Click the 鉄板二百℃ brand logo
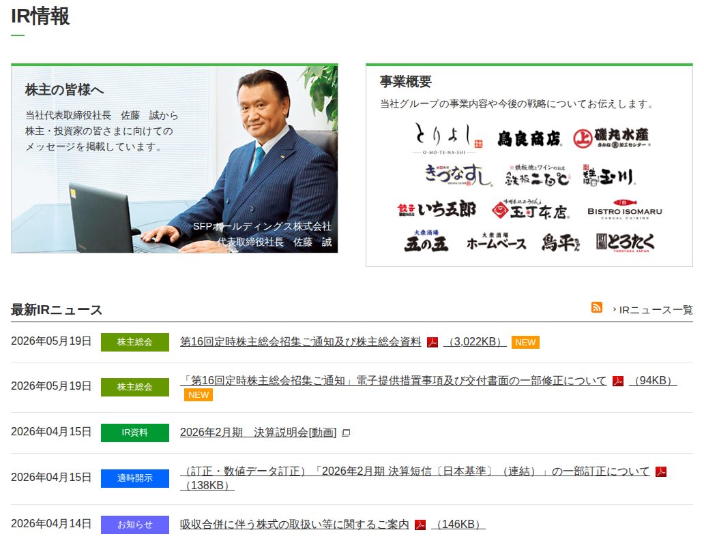The height and width of the screenshot is (545, 704). point(538,175)
